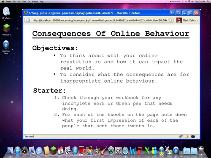
Task: Open GarageBand guitar icon
Action: (104, 151)
